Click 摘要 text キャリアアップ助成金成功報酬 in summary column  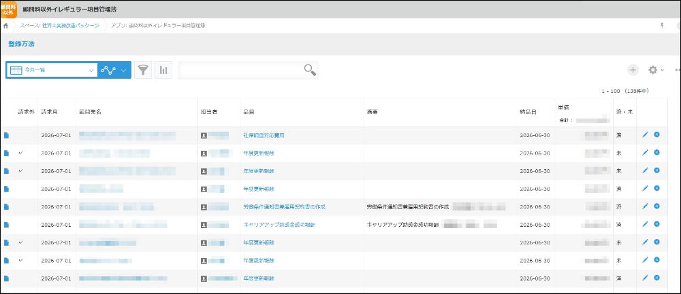(402, 225)
